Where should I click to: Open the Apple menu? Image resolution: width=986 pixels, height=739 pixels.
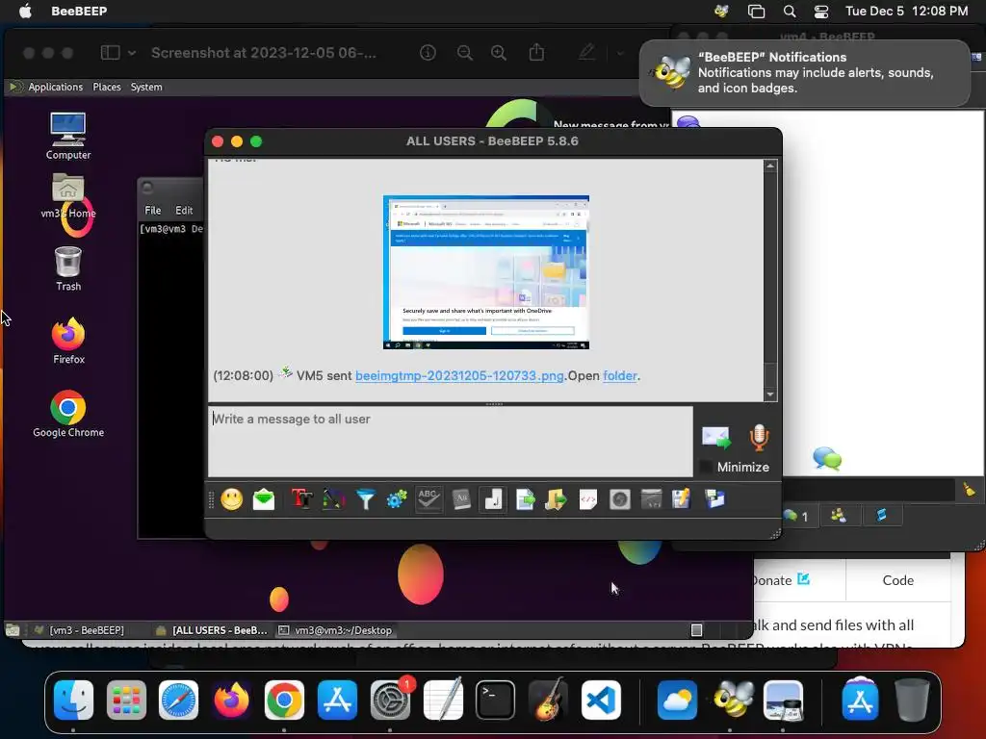coord(25,11)
